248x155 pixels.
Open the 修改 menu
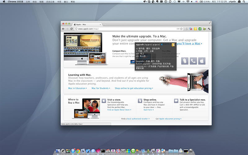click(x=35, y=2)
